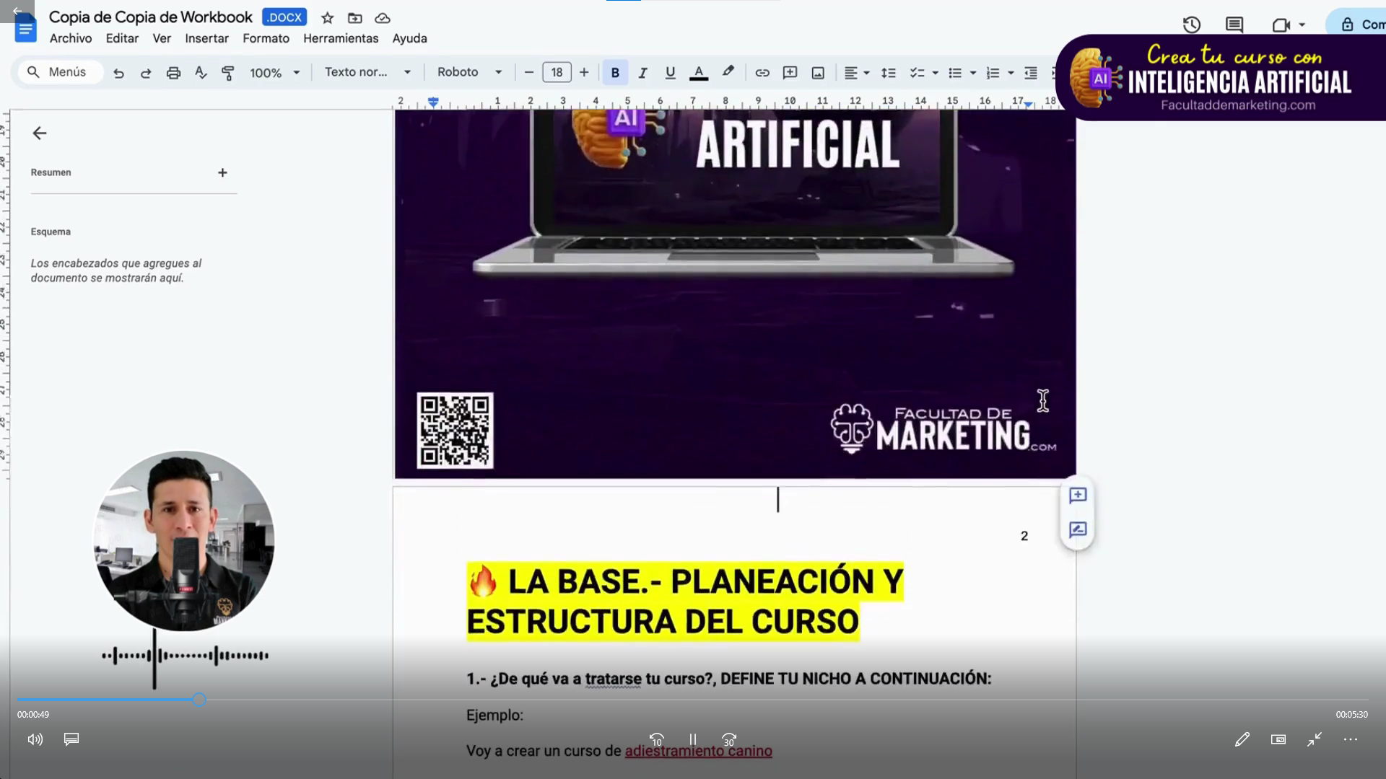Open the Insertar menu
This screenshot has height=779, width=1386.
206,38
